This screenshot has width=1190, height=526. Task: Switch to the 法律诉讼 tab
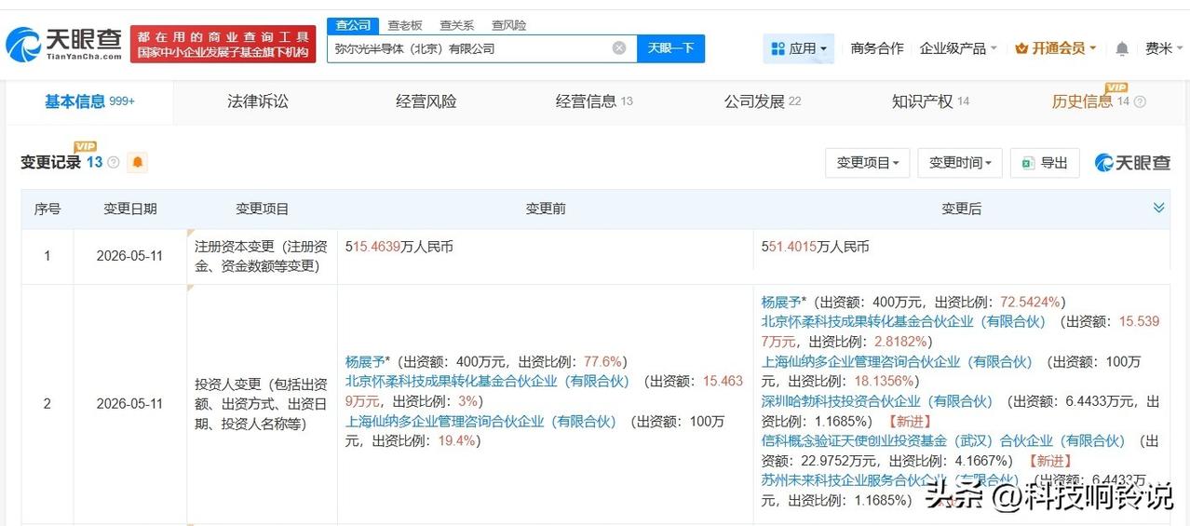pos(258,101)
